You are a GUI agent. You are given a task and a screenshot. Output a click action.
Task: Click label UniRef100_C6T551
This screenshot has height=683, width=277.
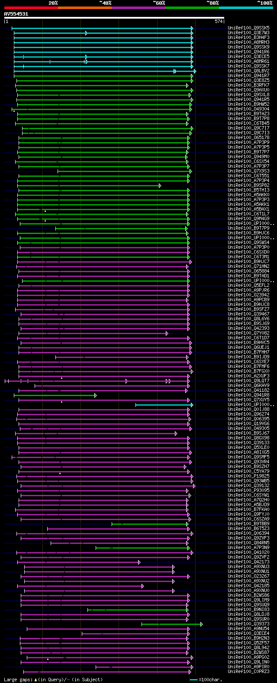click(x=248, y=176)
